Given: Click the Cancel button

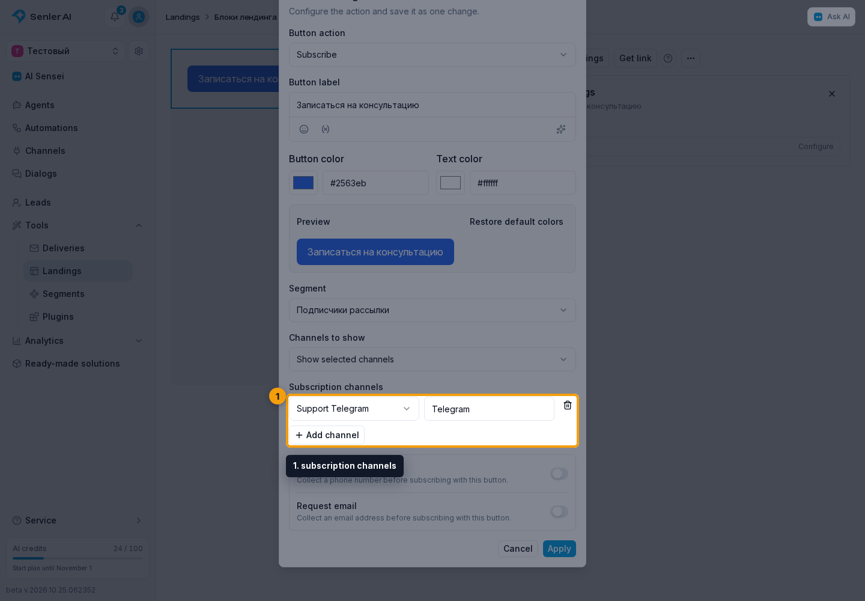Looking at the screenshot, I should 518,549.
